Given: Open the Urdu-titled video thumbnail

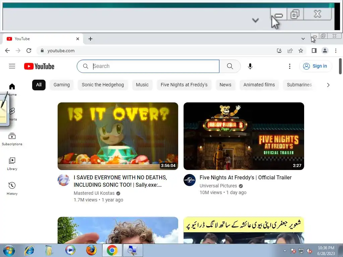Looking at the screenshot, I should point(244,230).
